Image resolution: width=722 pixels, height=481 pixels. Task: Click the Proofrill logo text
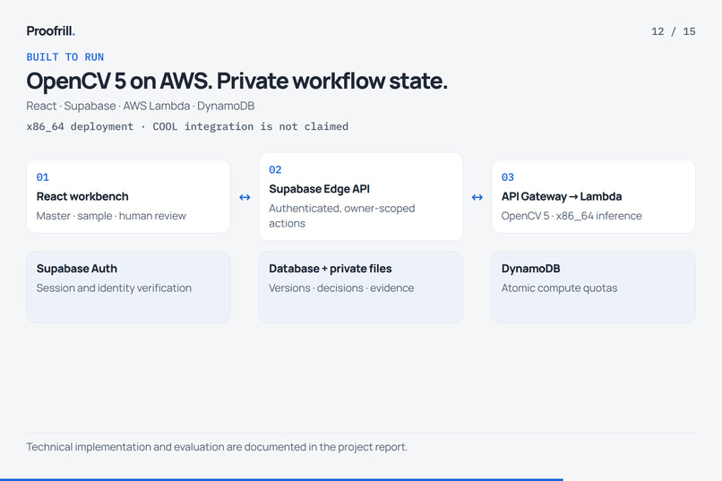coord(51,30)
